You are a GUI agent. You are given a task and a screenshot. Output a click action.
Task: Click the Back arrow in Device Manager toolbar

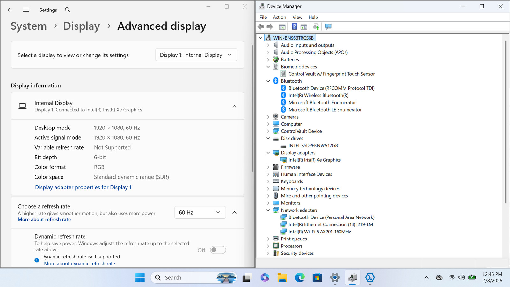pyautogui.click(x=261, y=27)
